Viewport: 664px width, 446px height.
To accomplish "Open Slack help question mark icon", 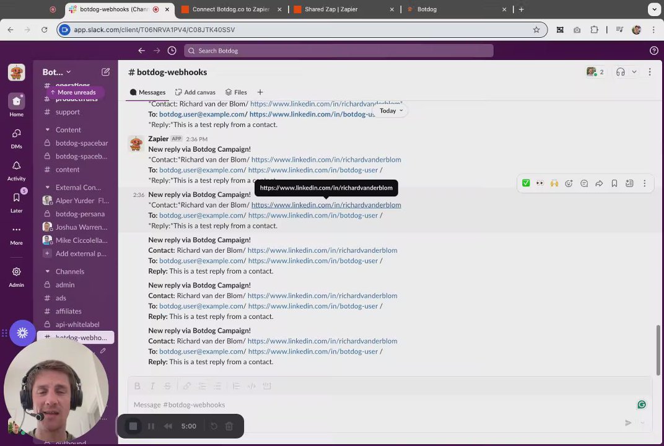I will tap(654, 50).
